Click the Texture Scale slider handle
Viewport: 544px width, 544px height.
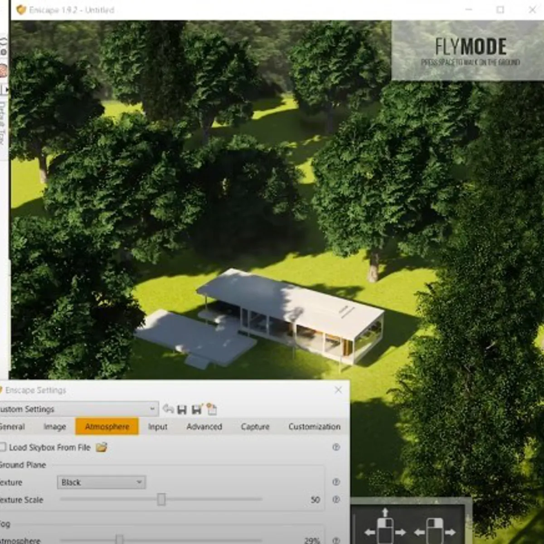pos(161,500)
